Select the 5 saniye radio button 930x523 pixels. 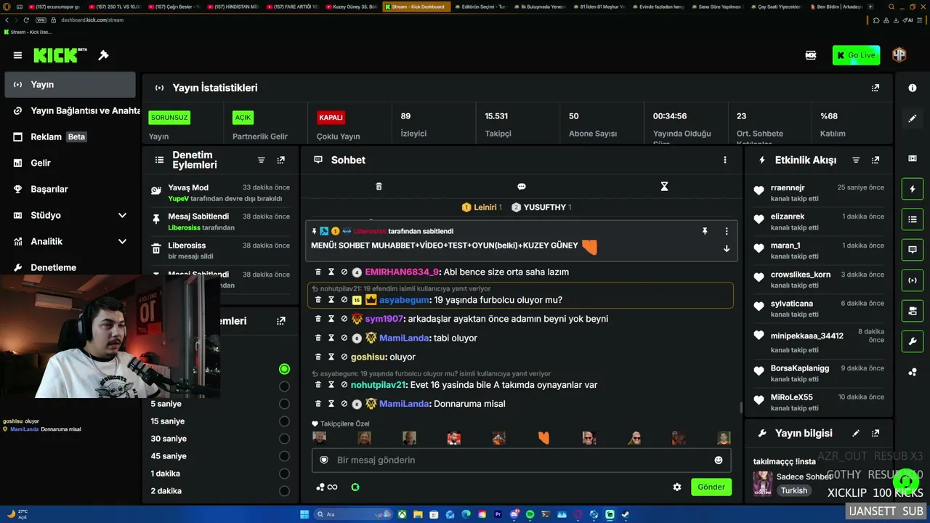click(x=284, y=404)
